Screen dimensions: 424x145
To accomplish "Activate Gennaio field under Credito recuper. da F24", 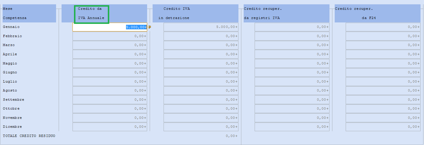I will [383, 27].
